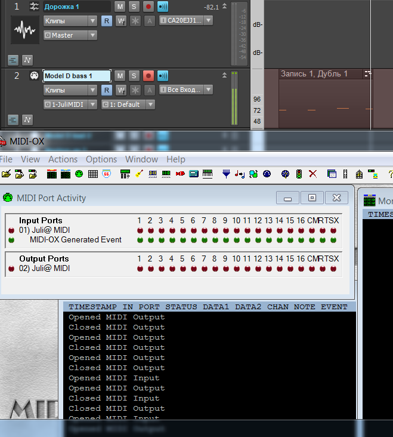Disarm recording on Model D bass 1
This screenshot has height=437, width=393.
[148, 76]
